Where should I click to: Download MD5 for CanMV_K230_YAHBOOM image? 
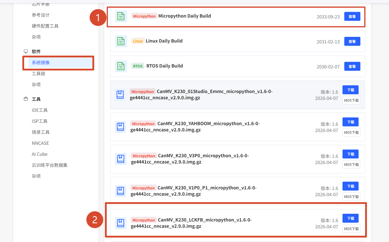[x=351, y=132]
